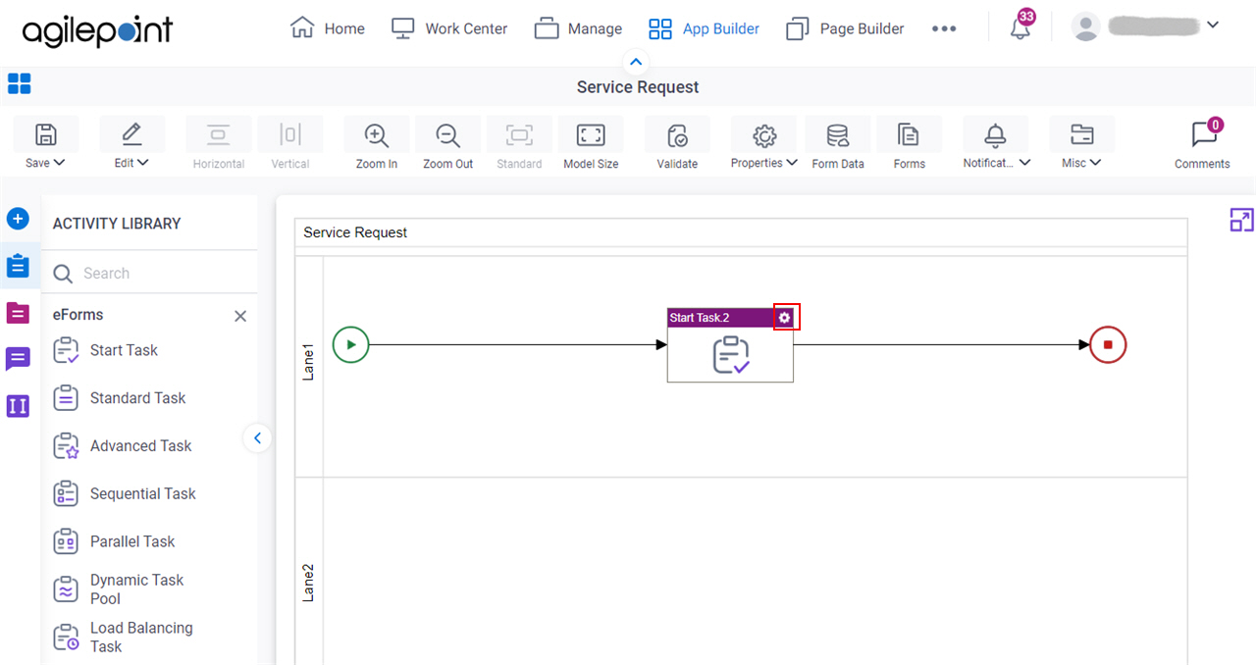Click the Lane1 label

point(308,361)
